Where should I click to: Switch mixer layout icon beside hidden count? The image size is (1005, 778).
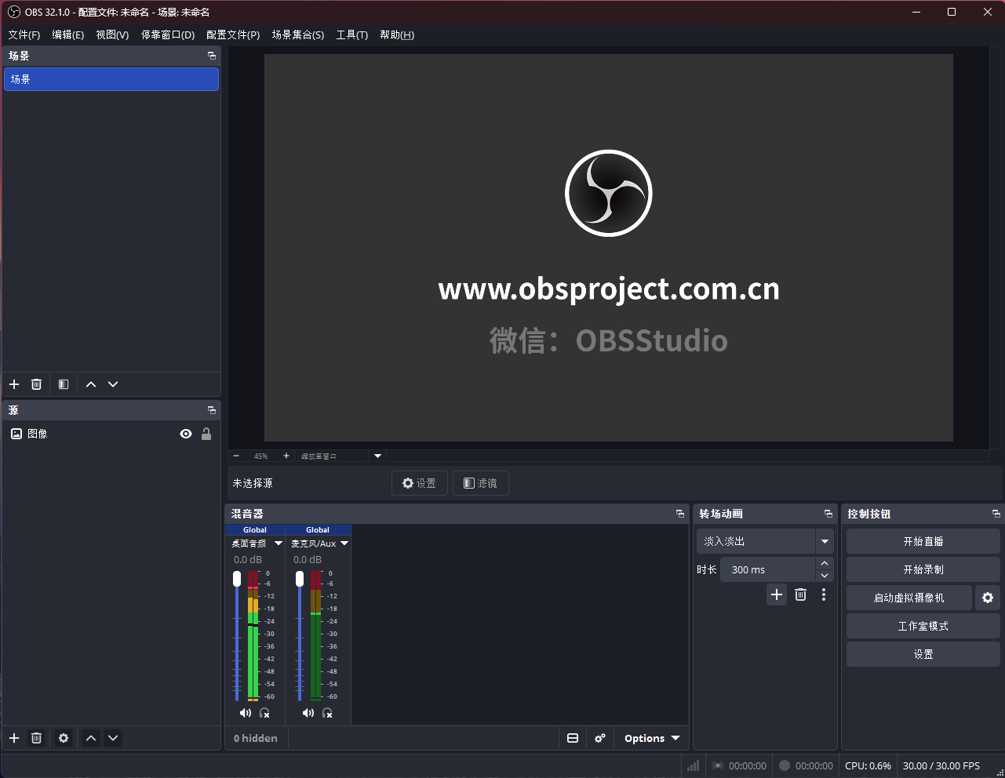(573, 738)
